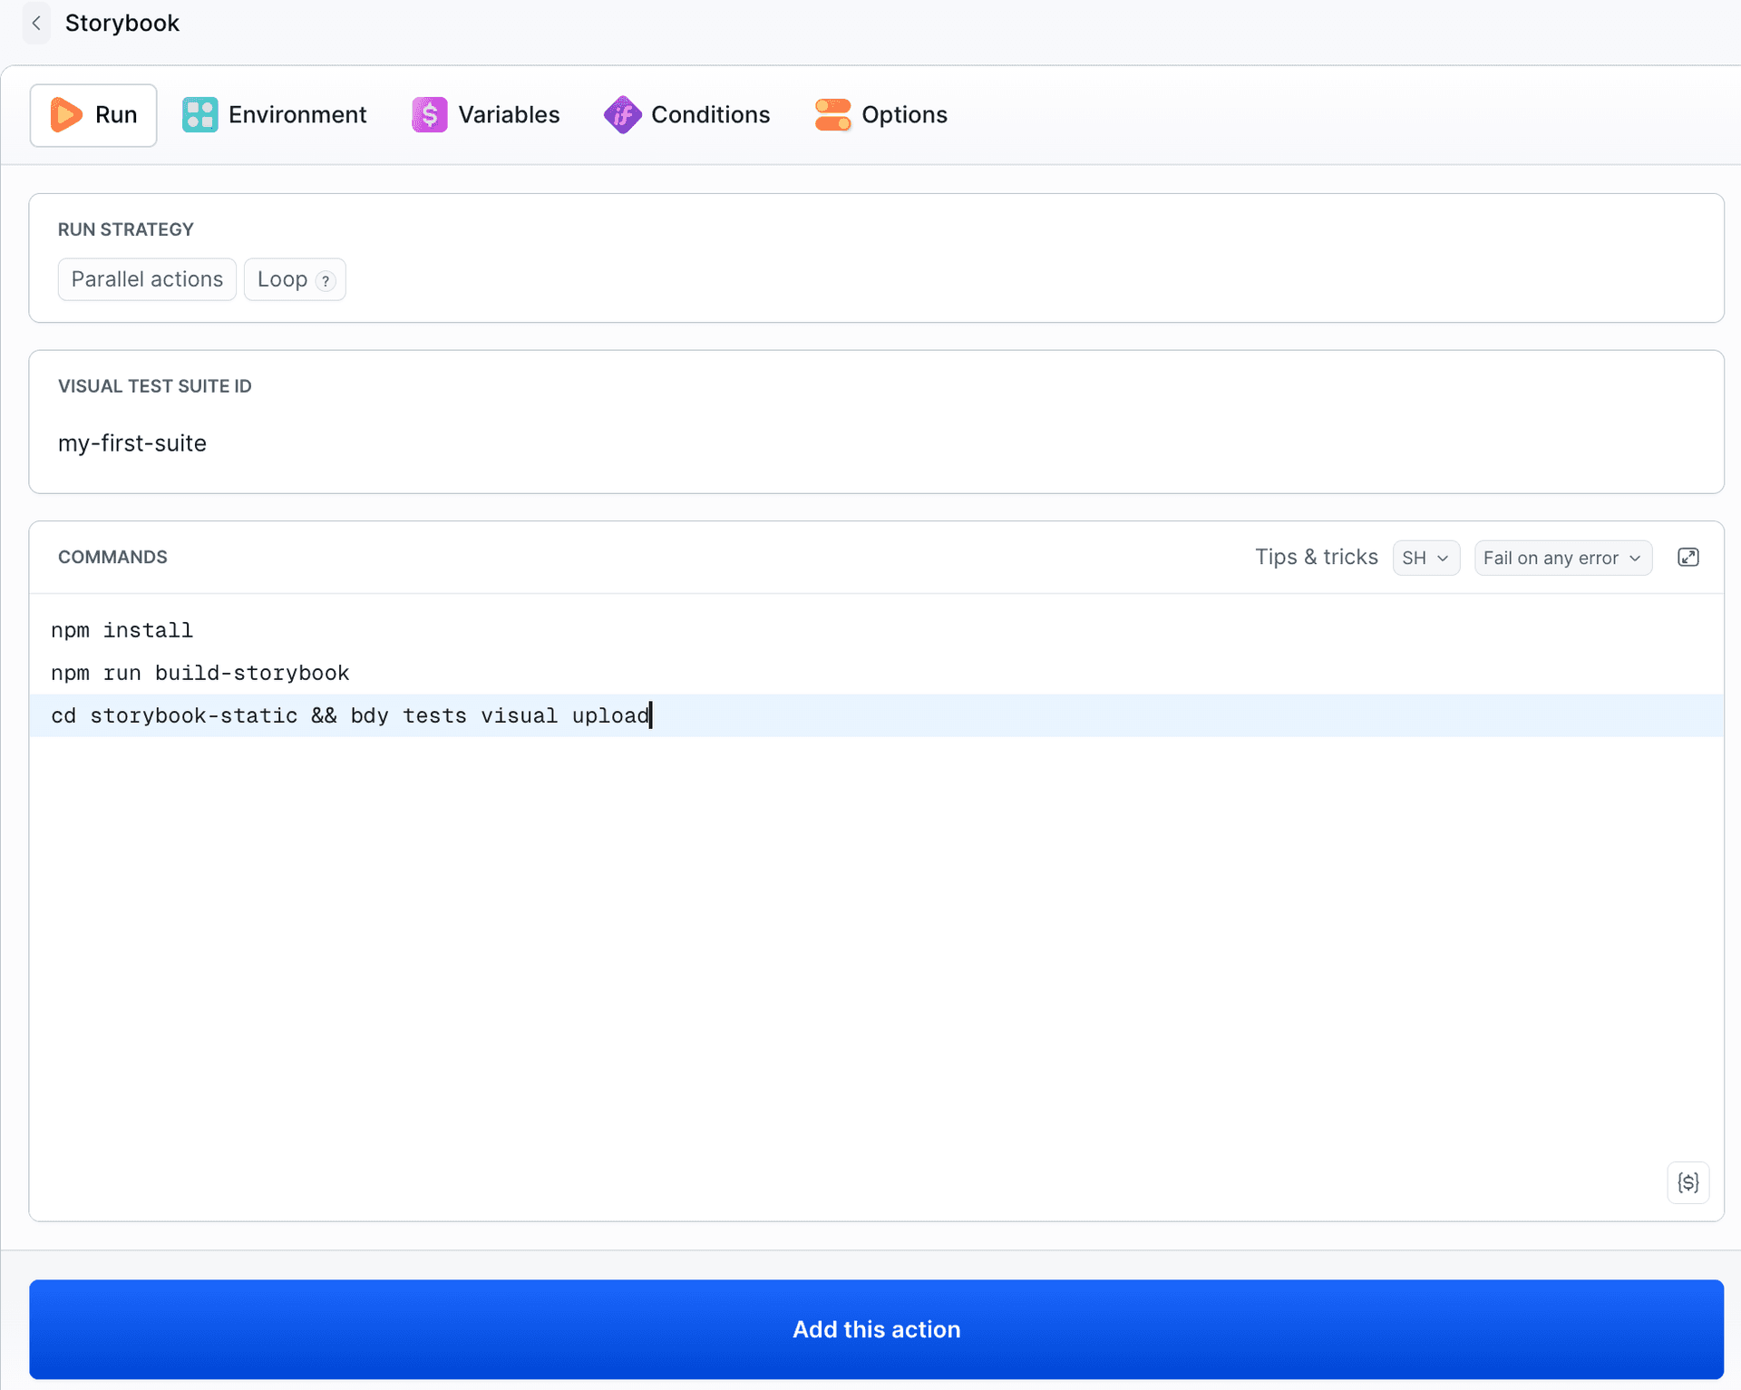
Task: Edit the Visual Test Suite ID field
Action: [876, 443]
